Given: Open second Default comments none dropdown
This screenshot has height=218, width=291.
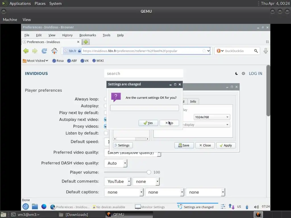Looking at the screenshot, I should coord(146,181).
